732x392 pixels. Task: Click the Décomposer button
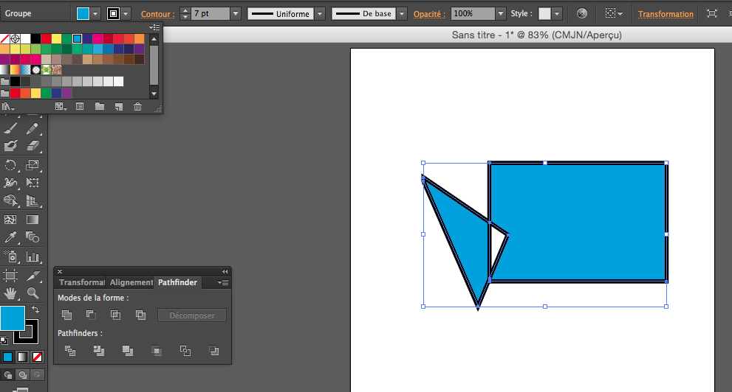pyautogui.click(x=192, y=315)
